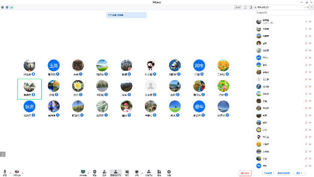Open the 更多 dropdown below members list
314x177 pixels.
pyautogui.click(x=299, y=173)
